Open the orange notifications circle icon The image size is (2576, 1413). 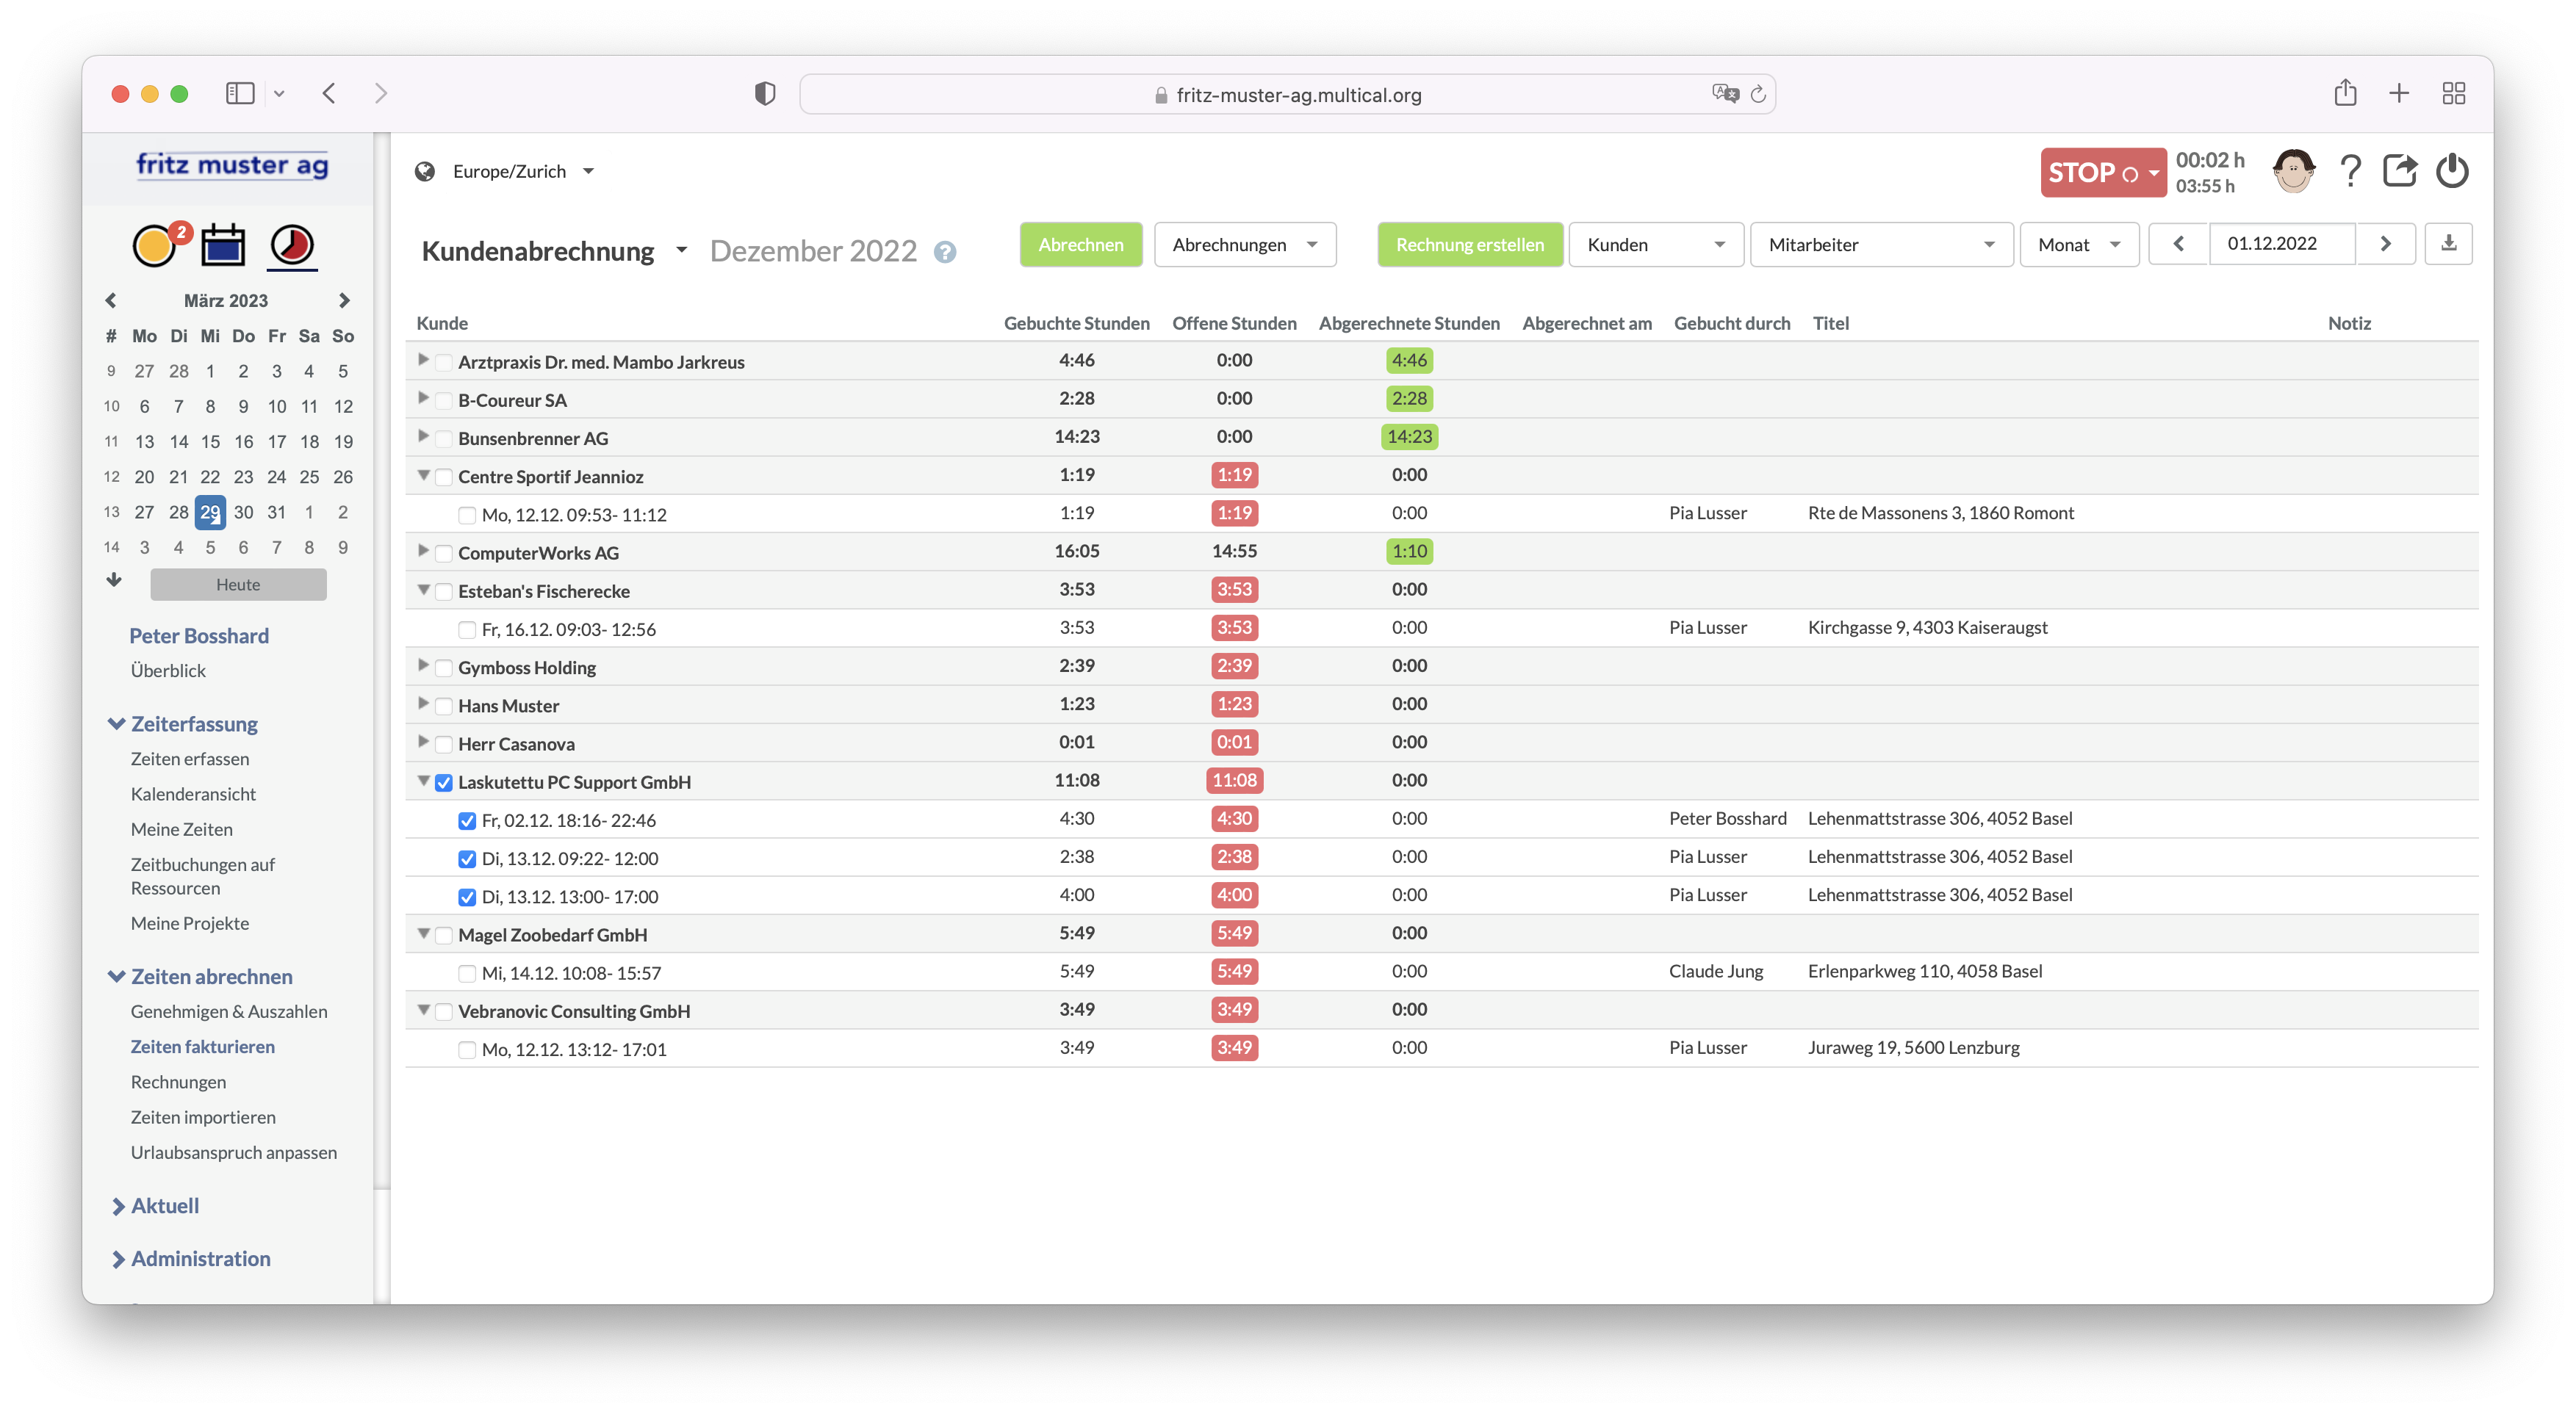155,246
